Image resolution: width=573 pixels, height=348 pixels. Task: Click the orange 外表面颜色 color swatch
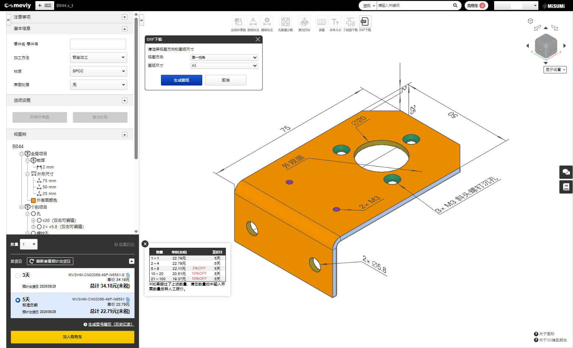pos(34,201)
